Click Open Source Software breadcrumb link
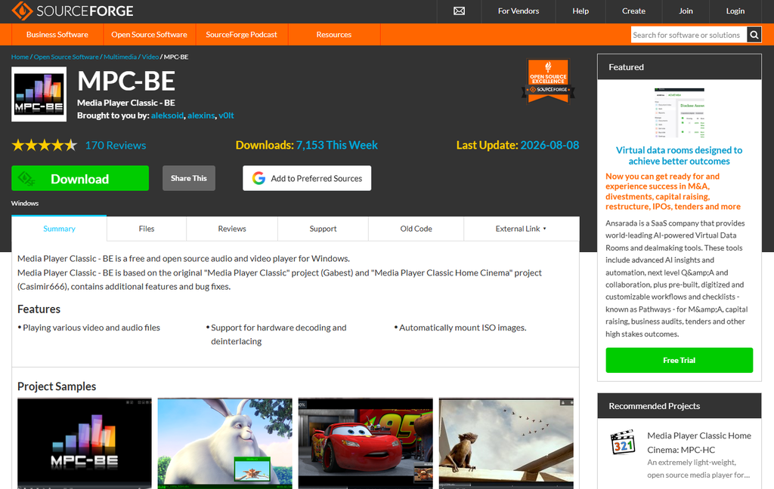The image size is (774, 489). 67,57
